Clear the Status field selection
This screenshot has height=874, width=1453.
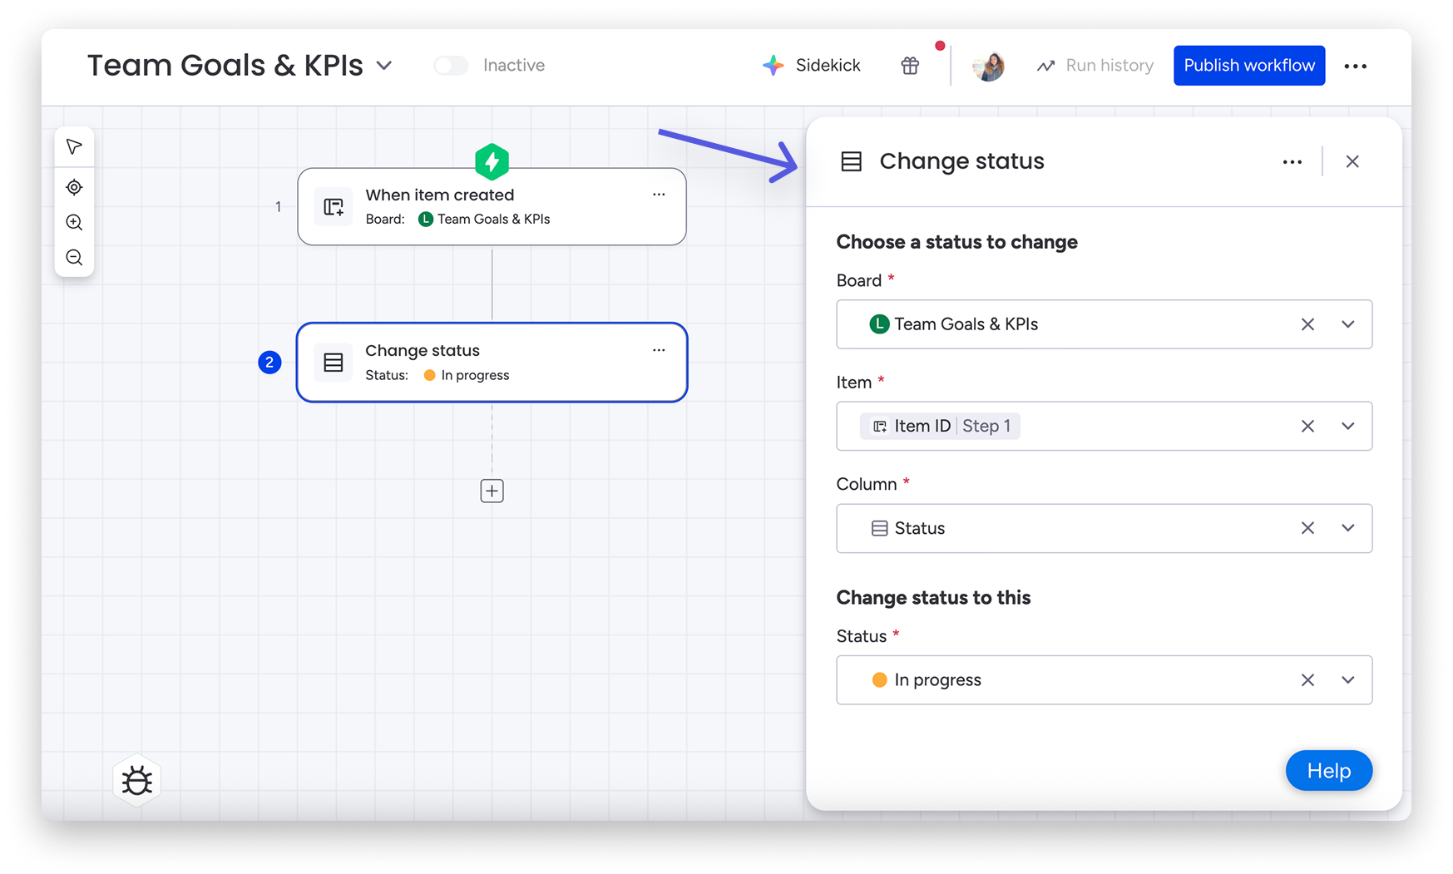1307,680
